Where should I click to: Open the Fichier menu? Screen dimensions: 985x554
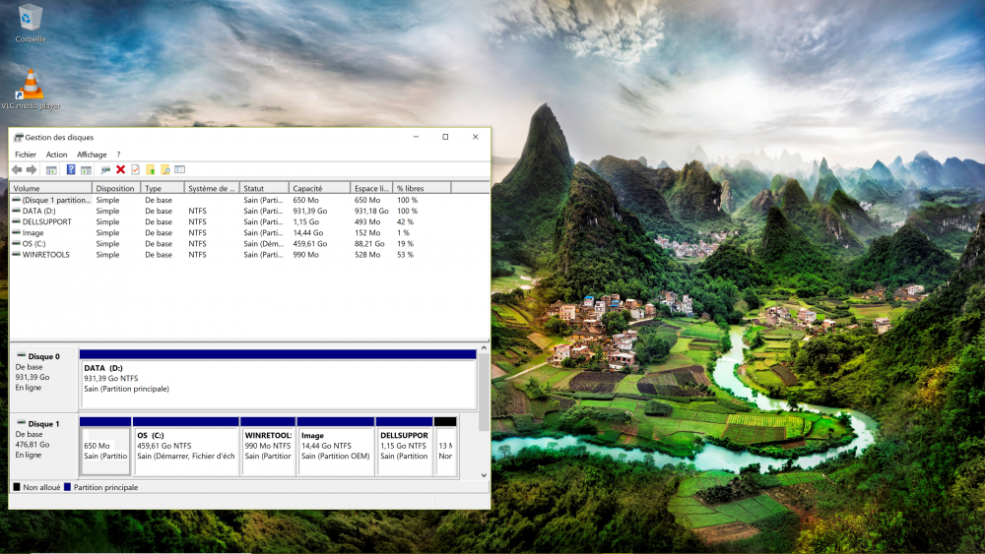(x=26, y=154)
